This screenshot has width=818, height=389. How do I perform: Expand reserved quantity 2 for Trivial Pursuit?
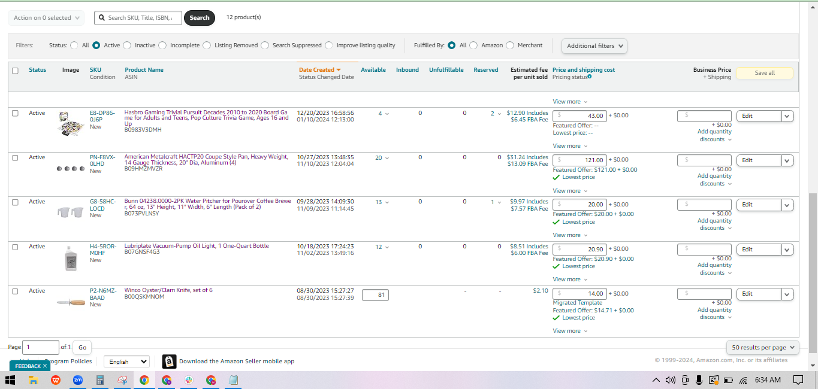point(496,114)
